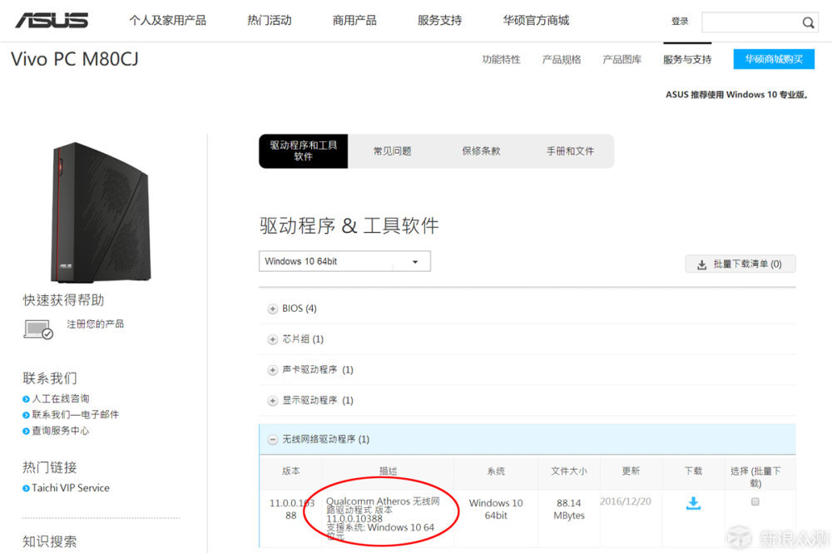Viewport: 832px width, 553px height.
Task: Open the 服务支持 menu
Action: click(x=439, y=21)
